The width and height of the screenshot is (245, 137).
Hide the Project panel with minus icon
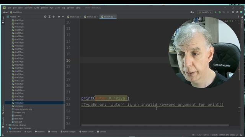pos(63,17)
